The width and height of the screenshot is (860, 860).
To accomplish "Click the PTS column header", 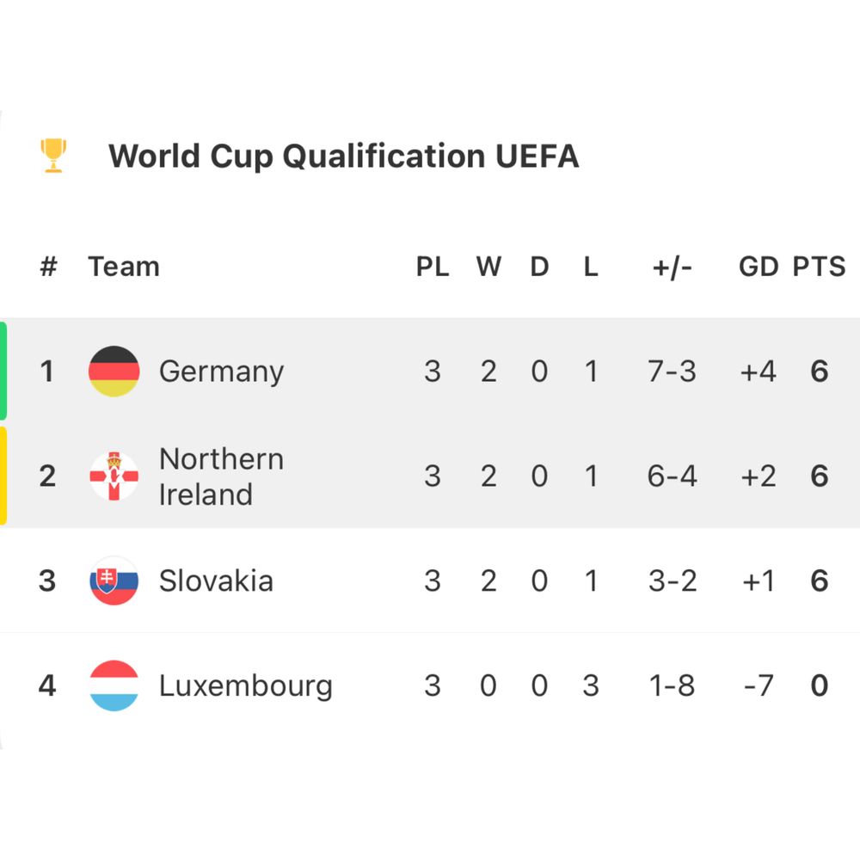I will [819, 267].
